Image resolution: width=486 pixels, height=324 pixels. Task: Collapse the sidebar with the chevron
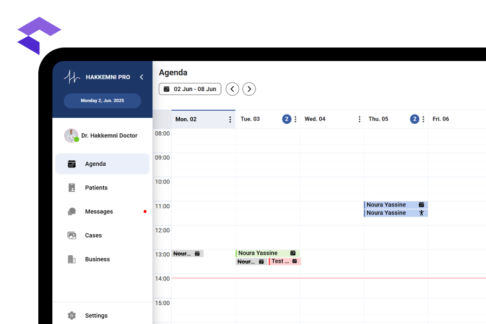(x=141, y=77)
